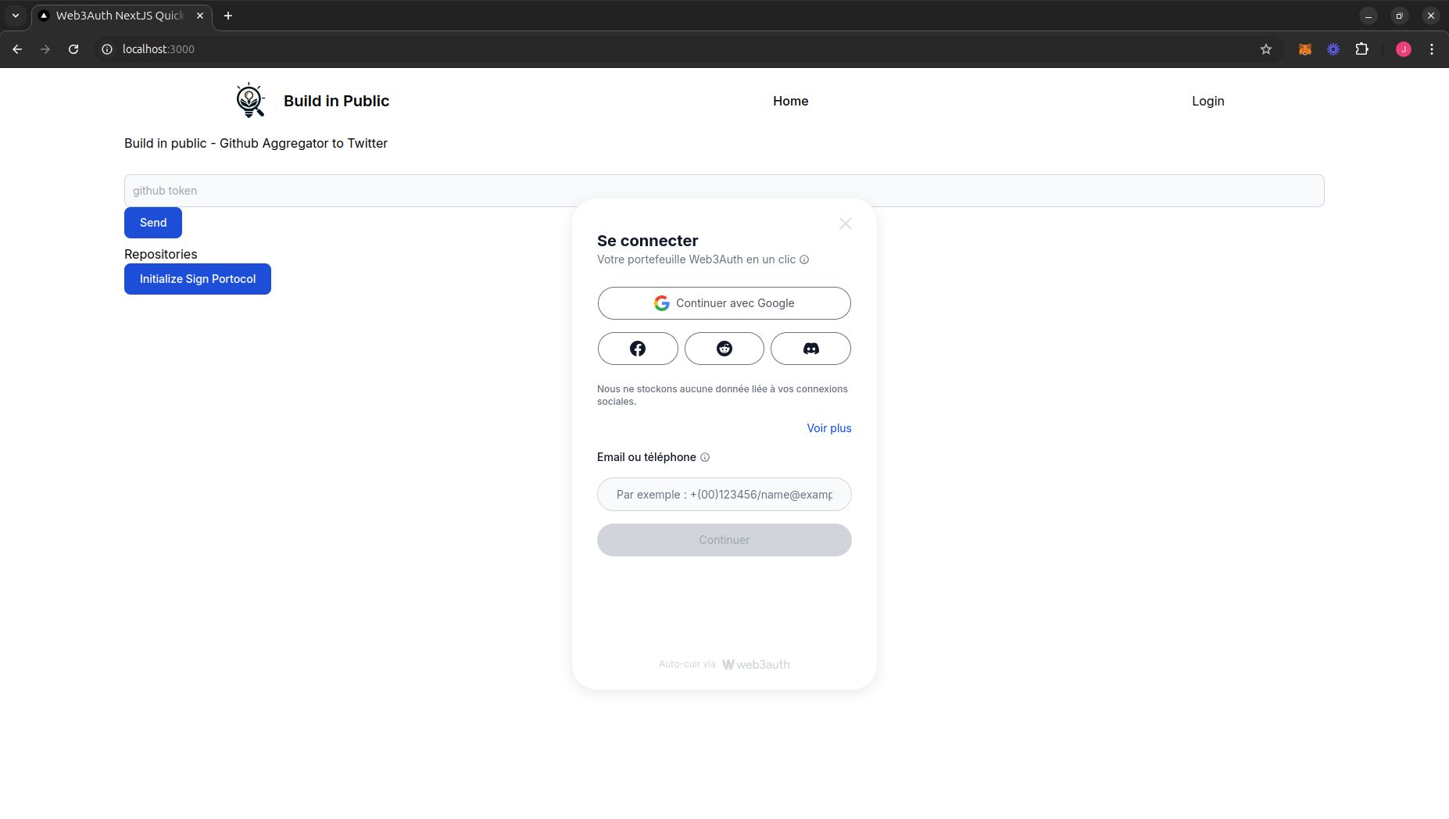Open Chrome's three-dot menu

coord(1432,49)
